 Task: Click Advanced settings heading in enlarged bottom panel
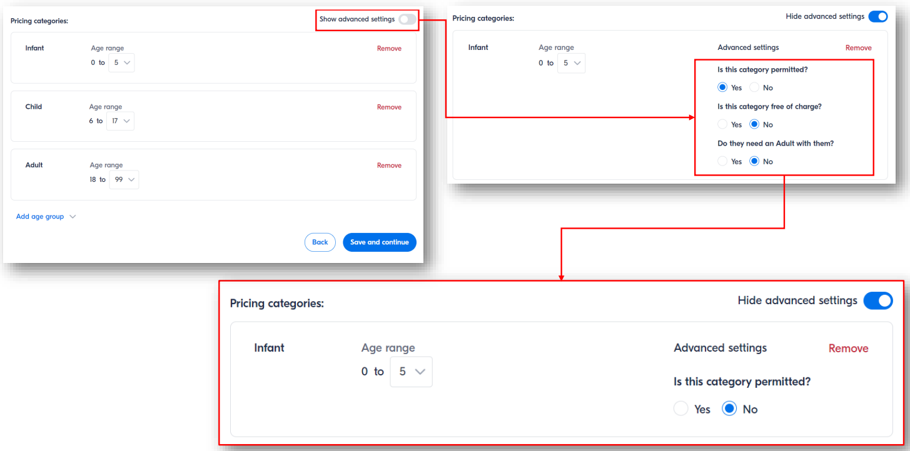coord(720,349)
